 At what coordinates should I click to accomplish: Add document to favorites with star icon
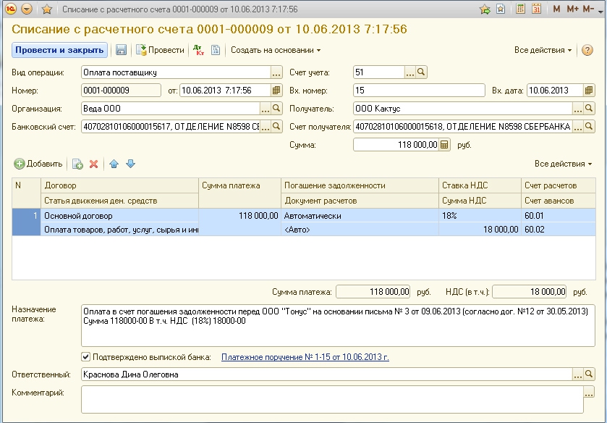[47, 9]
